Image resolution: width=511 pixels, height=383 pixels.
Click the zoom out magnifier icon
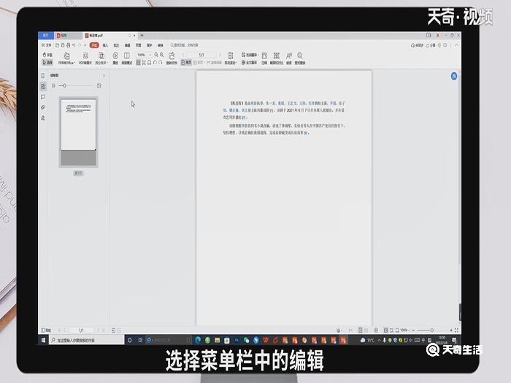click(156, 55)
